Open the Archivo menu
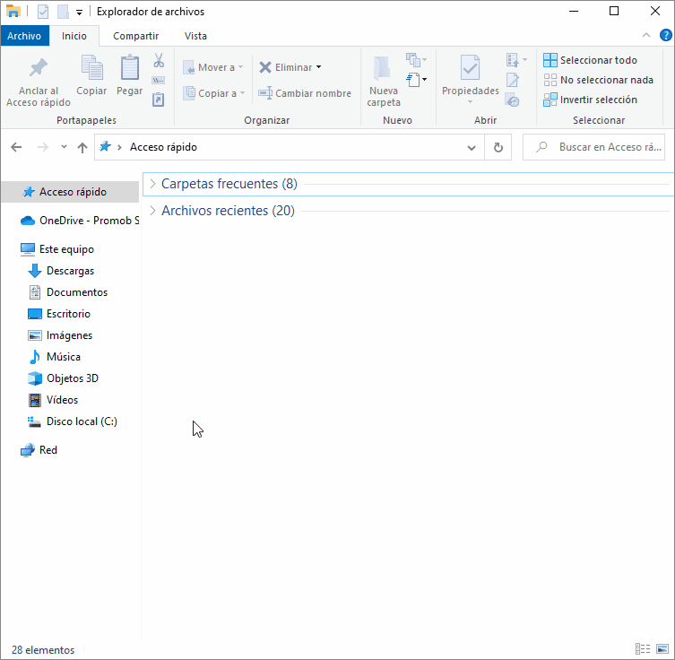675x660 pixels. pyautogui.click(x=24, y=36)
